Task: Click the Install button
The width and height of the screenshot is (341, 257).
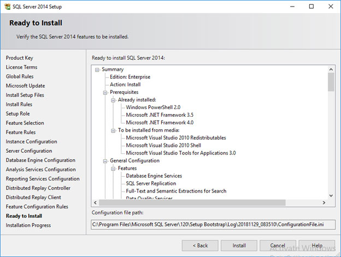Action: point(239,246)
